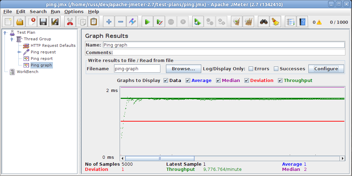The height and width of the screenshot is (176, 352).
Task: Click the Shutdown test icon
Action: coord(183,22)
